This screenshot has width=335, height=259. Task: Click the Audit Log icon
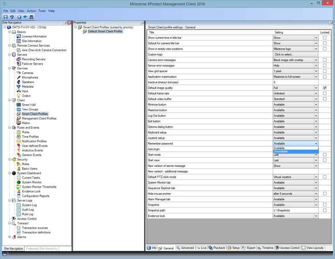coord(19,210)
